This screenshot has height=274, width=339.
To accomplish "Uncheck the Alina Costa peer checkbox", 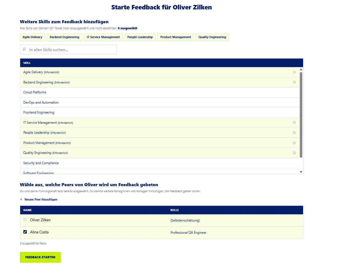I will pos(25,232).
